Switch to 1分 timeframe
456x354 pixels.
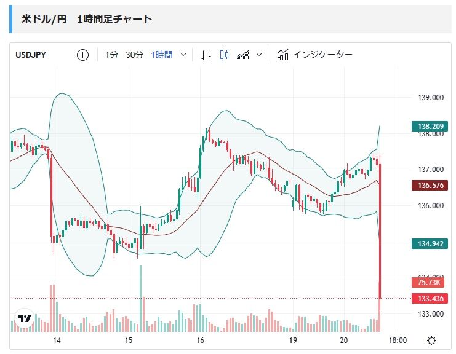[x=111, y=55]
